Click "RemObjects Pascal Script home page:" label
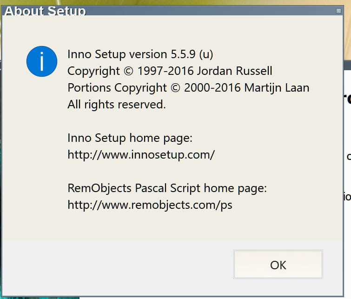Viewport: 351px width, 299px height. point(167,188)
